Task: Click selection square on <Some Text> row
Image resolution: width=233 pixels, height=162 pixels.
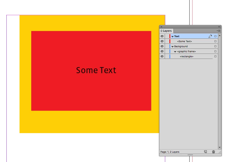Action: (215, 41)
